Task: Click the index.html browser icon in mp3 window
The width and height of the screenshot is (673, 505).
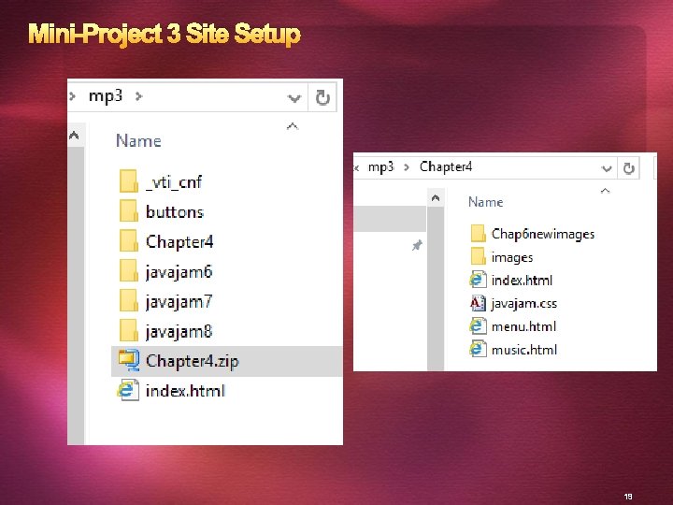Action: pos(128,390)
